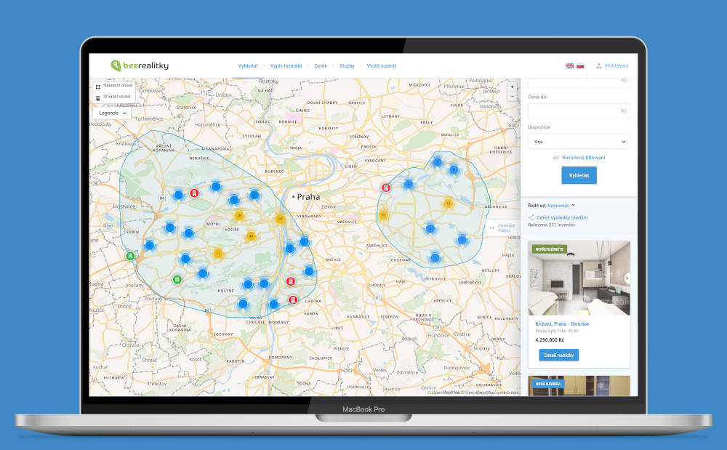Click the 4.290.000 Kč price text
The width and height of the screenshot is (727, 450).
(x=550, y=339)
